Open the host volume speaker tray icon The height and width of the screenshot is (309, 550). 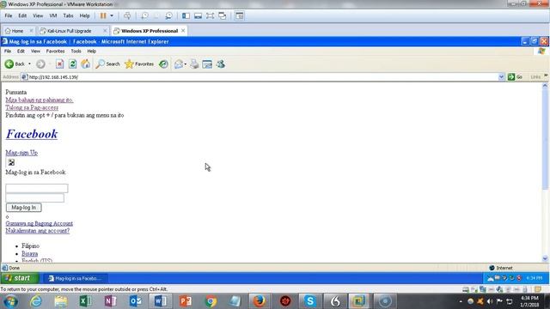(490, 301)
